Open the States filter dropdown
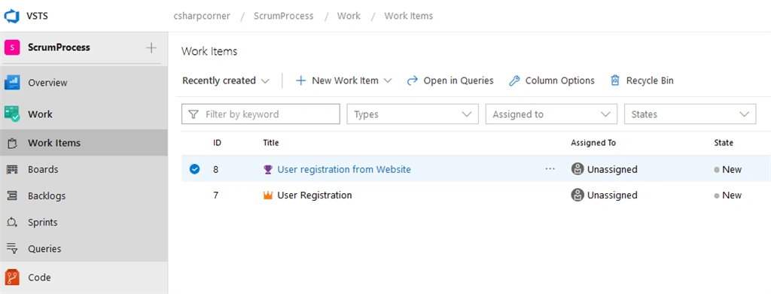This screenshot has width=771, height=294. click(x=690, y=114)
